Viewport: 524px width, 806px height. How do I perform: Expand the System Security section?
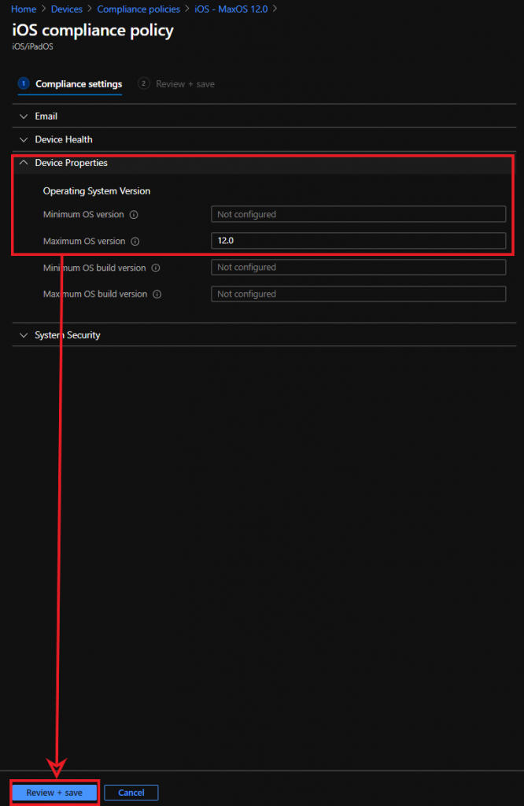(x=67, y=335)
